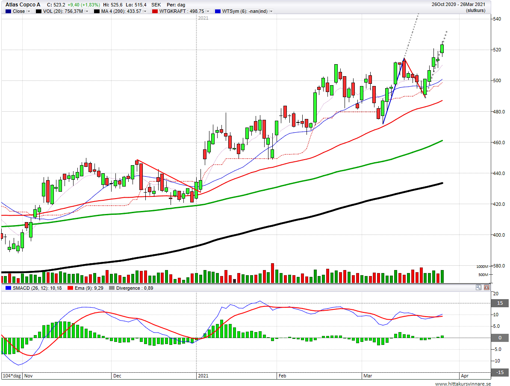
Task: Click the 104*dag period box on time axis
Action: 12,376
